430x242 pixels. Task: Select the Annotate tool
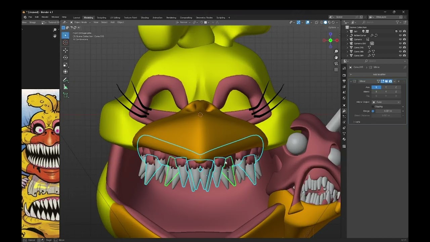[x=66, y=80]
